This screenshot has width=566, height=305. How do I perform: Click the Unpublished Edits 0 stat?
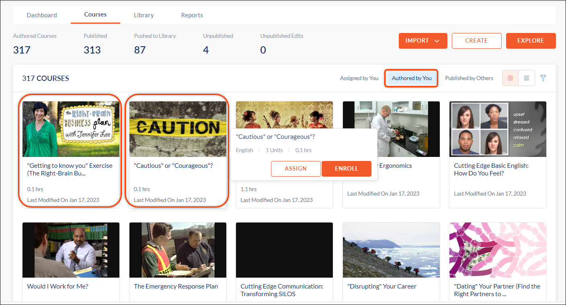click(x=281, y=44)
